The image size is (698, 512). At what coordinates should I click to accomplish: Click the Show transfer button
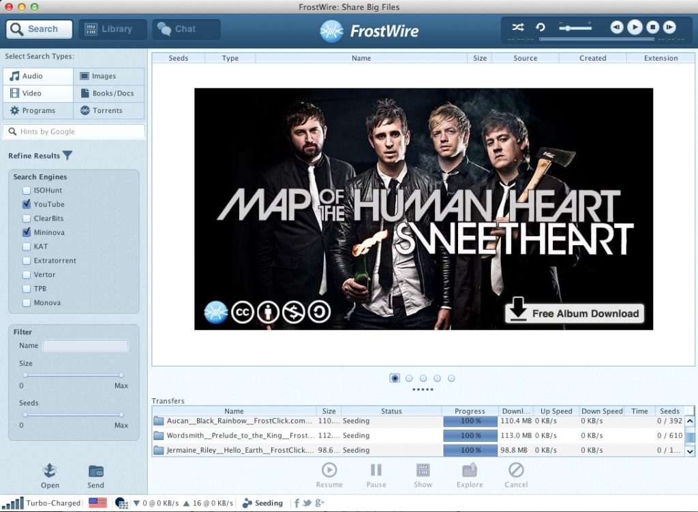[x=423, y=475]
